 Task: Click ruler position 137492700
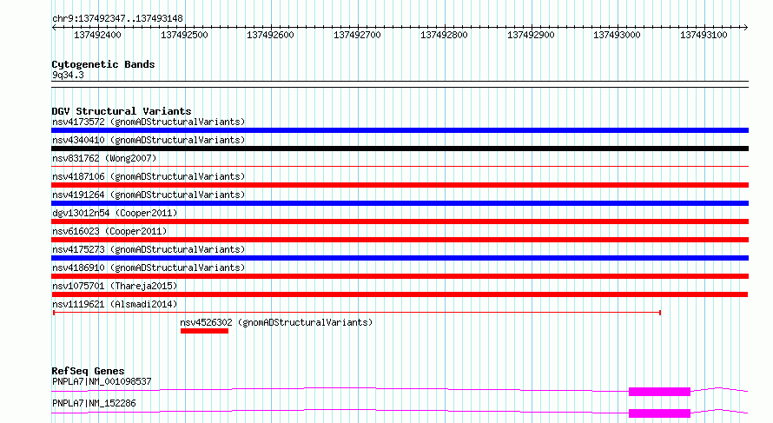(358, 35)
